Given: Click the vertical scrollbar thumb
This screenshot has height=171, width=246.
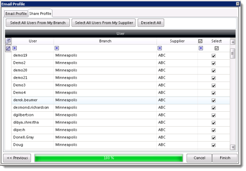Looking at the screenshot, I should [x=232, y=53].
